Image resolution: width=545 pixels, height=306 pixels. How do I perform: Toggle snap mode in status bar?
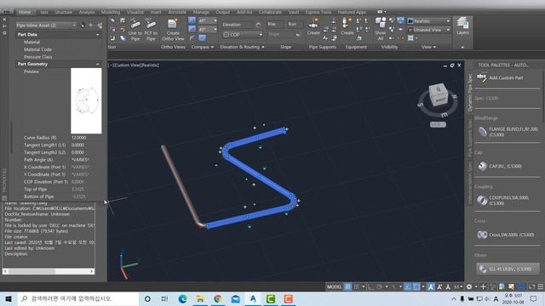click(356, 286)
